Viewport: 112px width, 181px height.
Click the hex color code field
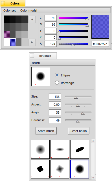[x=100, y=44]
